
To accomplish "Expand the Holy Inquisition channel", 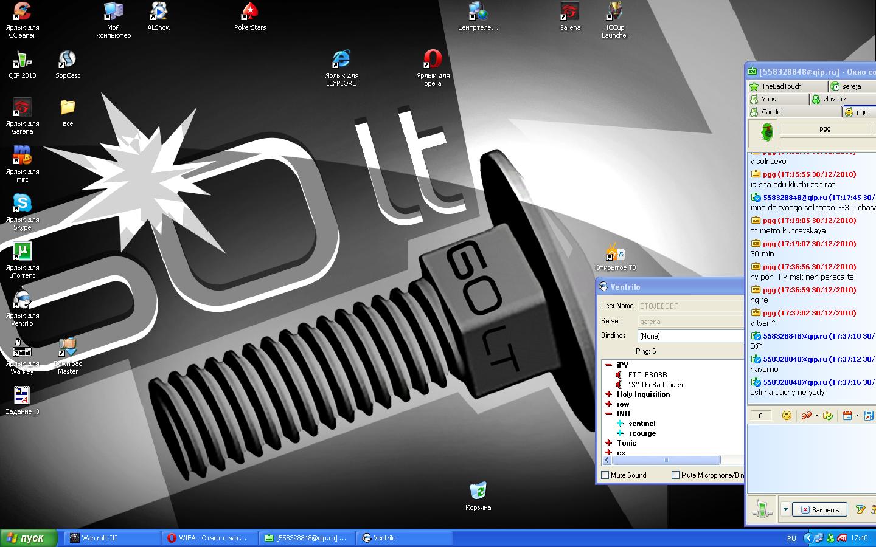I will pyautogui.click(x=608, y=394).
